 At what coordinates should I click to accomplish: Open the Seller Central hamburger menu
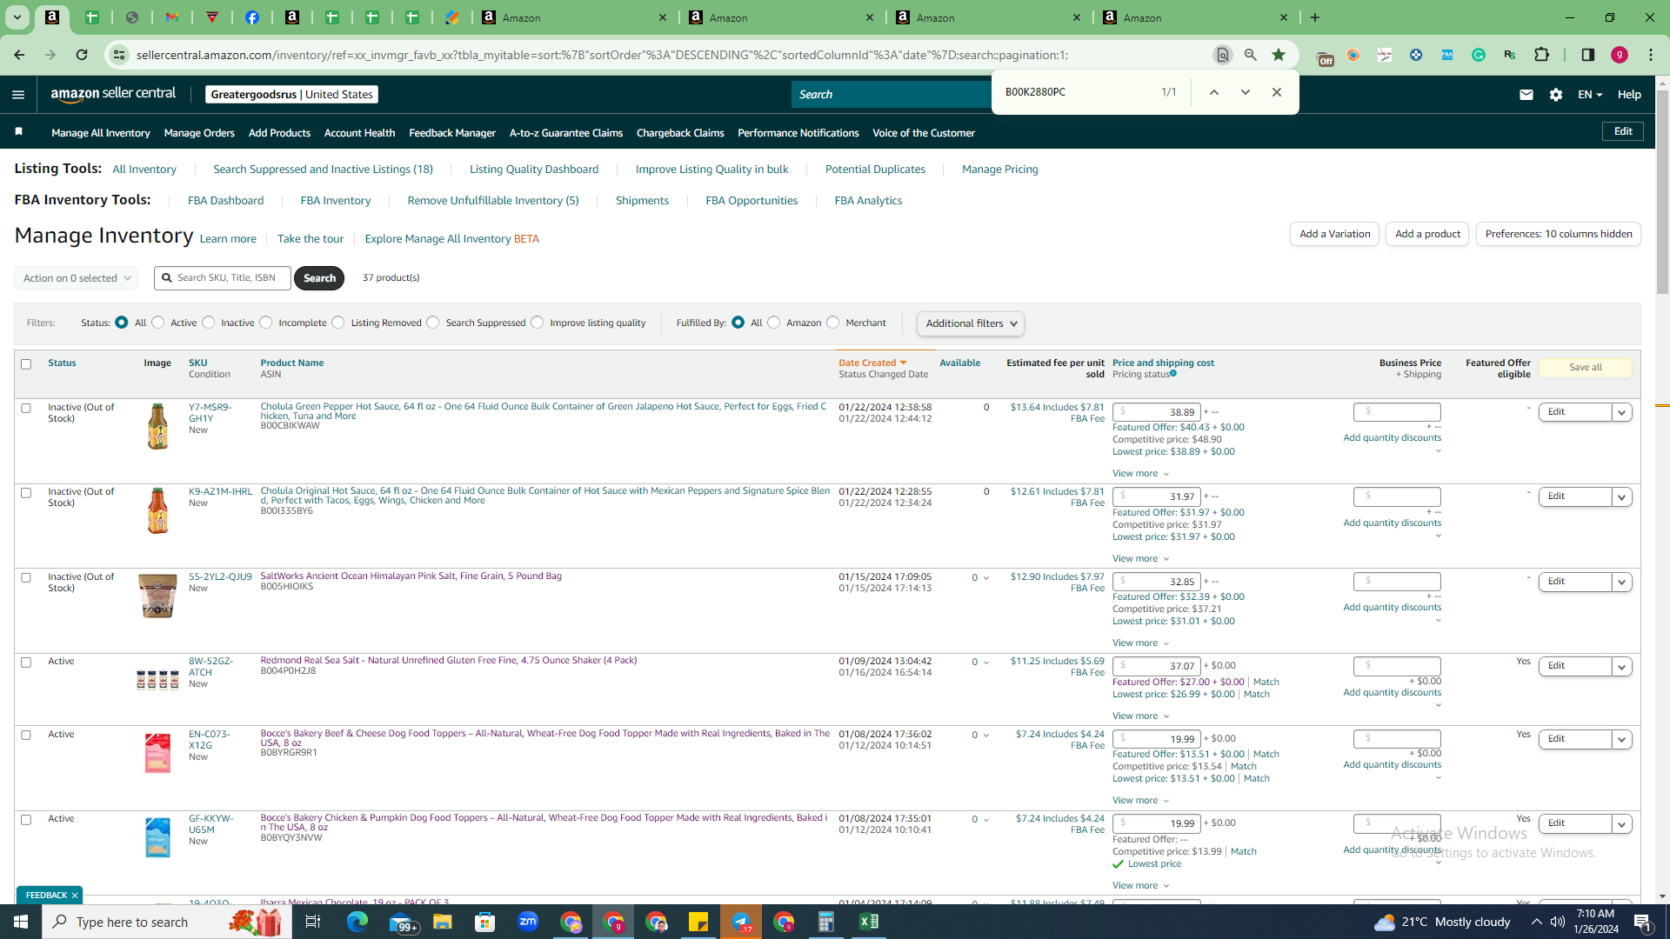[18, 95]
